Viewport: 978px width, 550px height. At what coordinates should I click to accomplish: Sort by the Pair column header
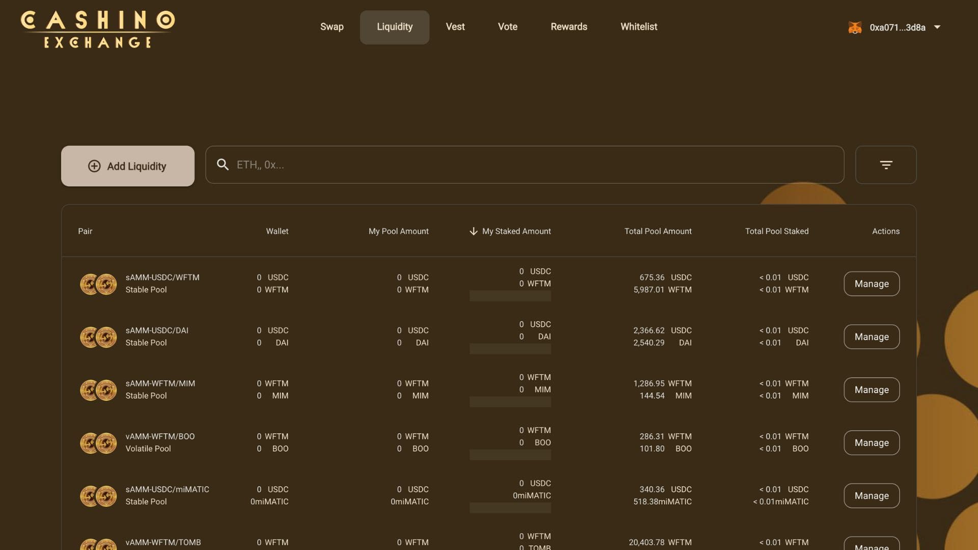[x=85, y=231]
